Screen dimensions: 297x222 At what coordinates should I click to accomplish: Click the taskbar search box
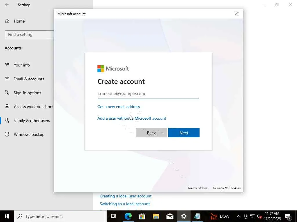click(x=60, y=216)
